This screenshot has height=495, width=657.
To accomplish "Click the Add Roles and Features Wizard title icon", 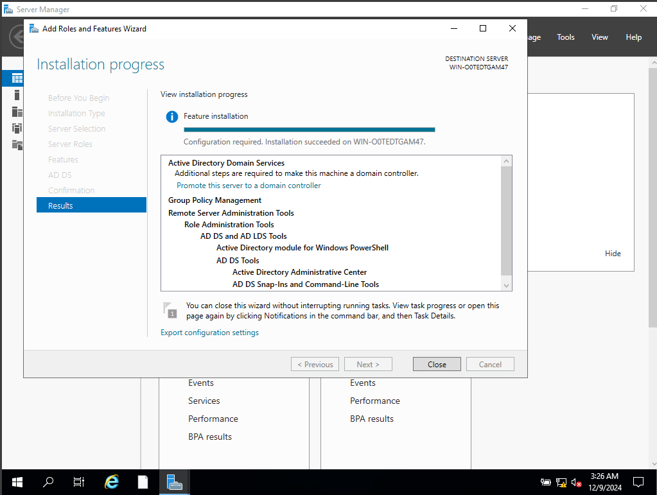I will click(34, 28).
